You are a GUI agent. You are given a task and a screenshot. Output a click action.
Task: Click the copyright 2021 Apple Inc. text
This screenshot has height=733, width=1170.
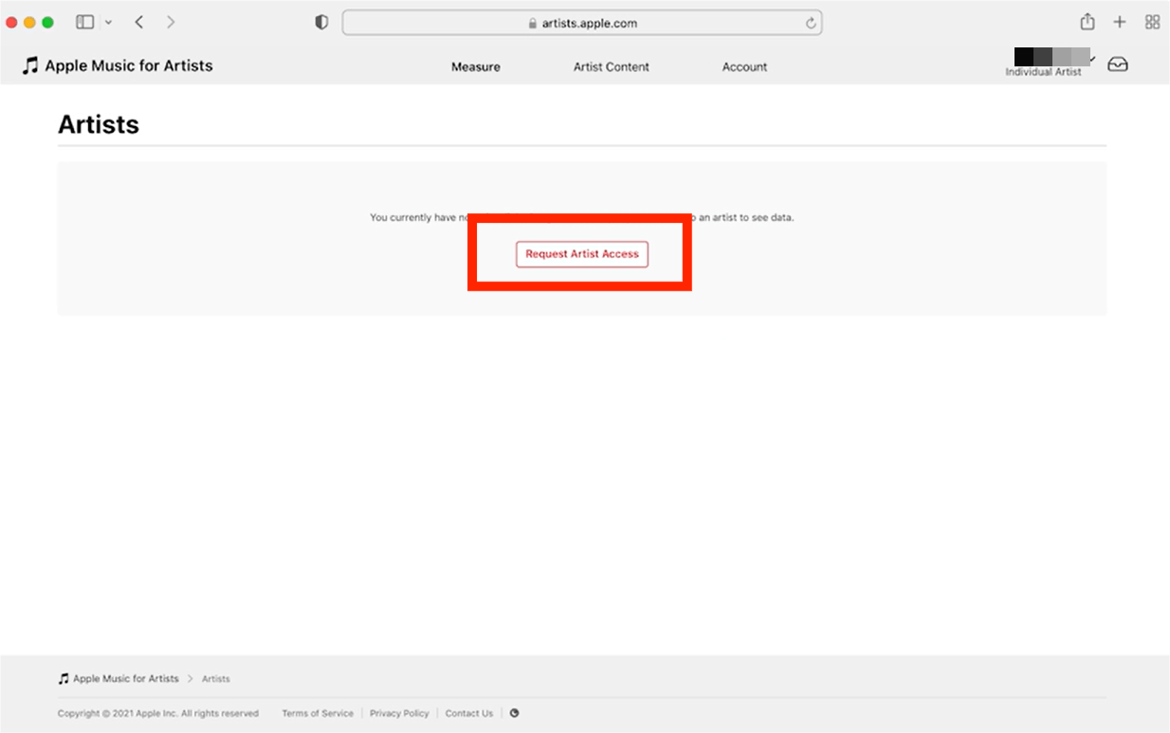[158, 713]
